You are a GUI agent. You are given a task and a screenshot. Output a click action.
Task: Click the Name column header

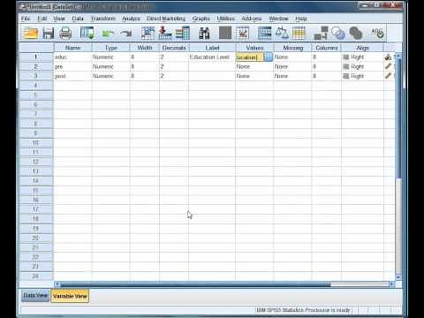pyautogui.click(x=72, y=48)
